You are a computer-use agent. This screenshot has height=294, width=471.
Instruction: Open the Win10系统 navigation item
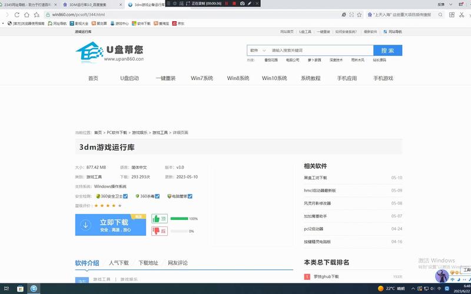(x=274, y=78)
